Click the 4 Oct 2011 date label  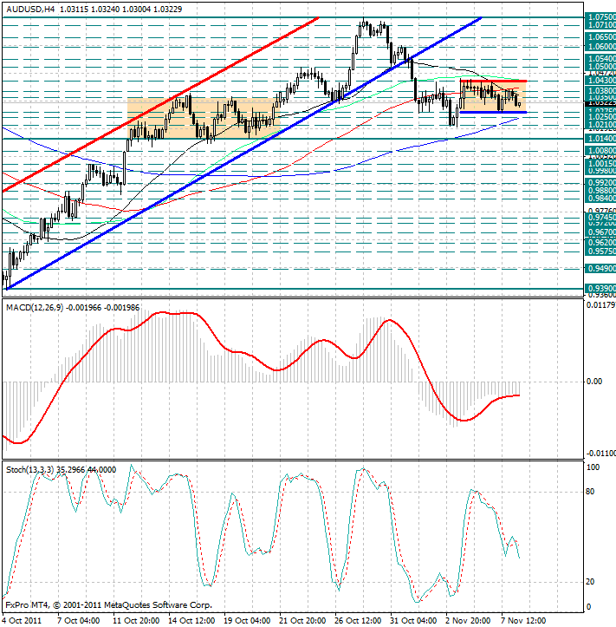22,620
